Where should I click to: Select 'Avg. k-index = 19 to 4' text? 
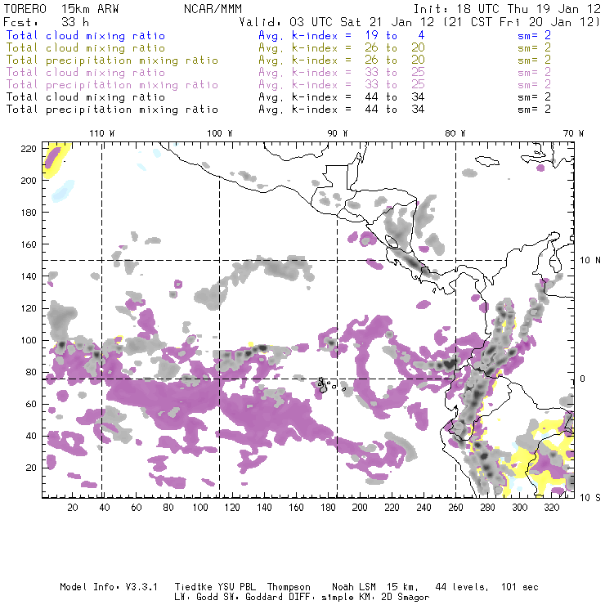pyautogui.click(x=342, y=36)
